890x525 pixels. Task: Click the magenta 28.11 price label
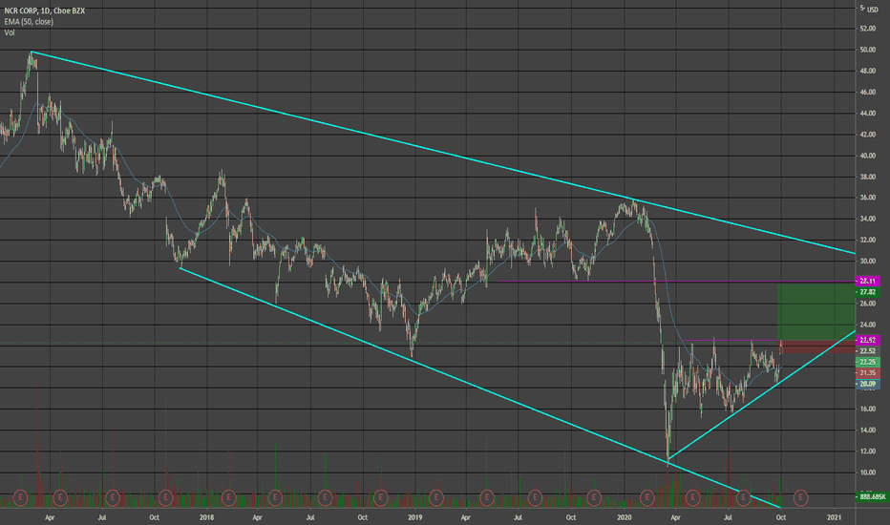(x=867, y=281)
